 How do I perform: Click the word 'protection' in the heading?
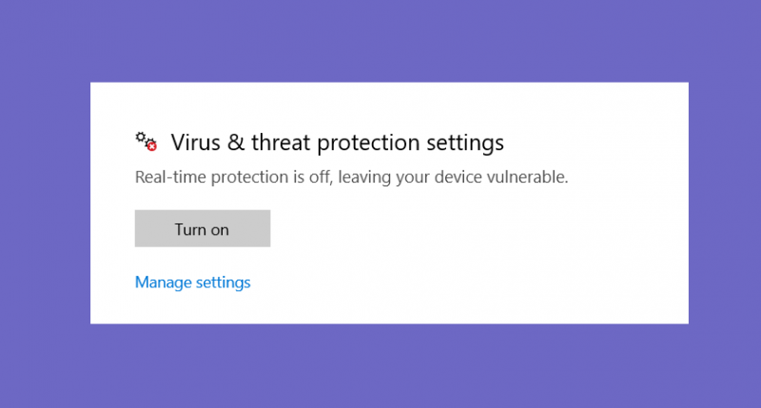(368, 144)
